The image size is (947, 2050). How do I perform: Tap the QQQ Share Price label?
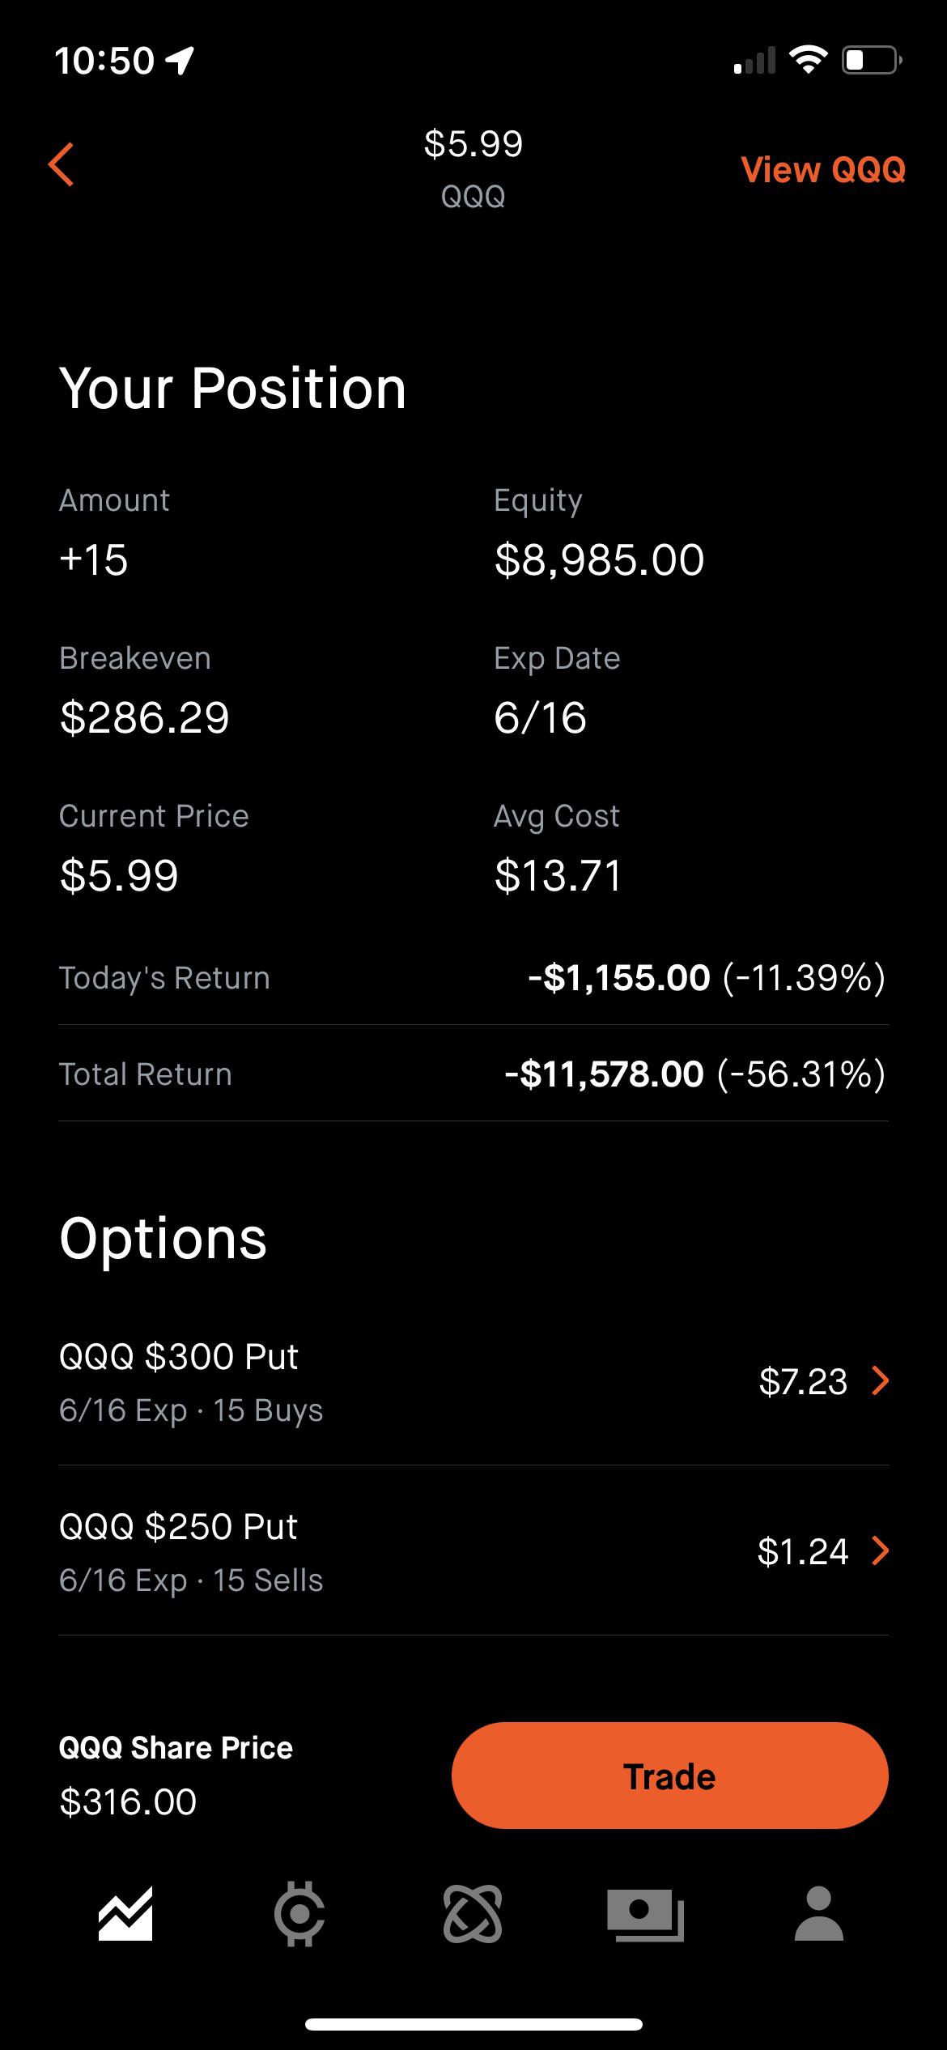point(176,1748)
